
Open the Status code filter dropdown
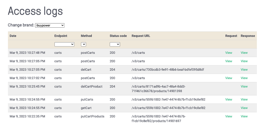click(x=115, y=44)
